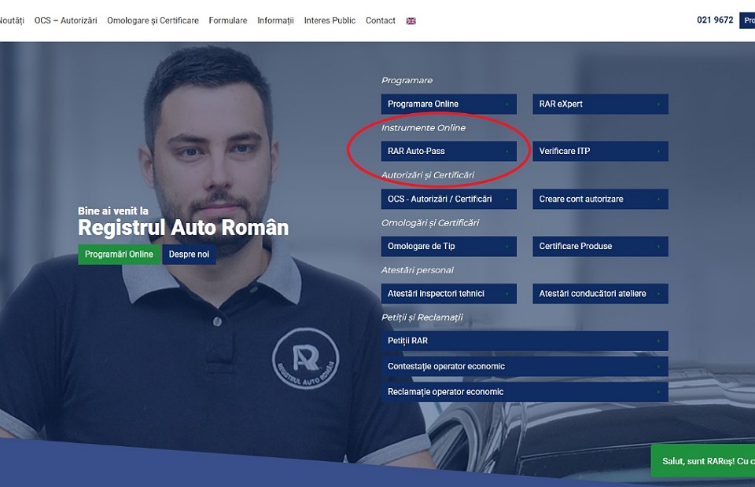Open Omologare și Certificare menu
The image size is (755, 487).
153,20
